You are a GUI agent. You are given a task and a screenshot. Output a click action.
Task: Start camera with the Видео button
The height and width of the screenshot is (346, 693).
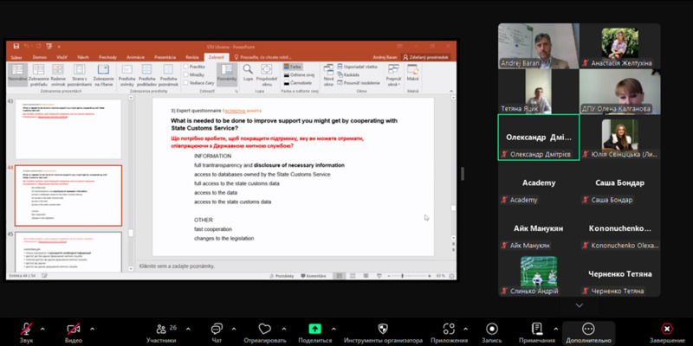pos(74,332)
